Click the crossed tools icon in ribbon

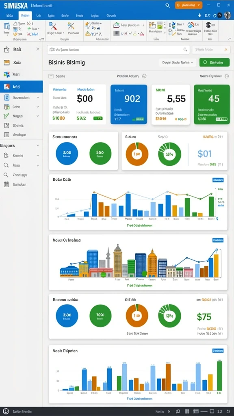click(71, 26)
